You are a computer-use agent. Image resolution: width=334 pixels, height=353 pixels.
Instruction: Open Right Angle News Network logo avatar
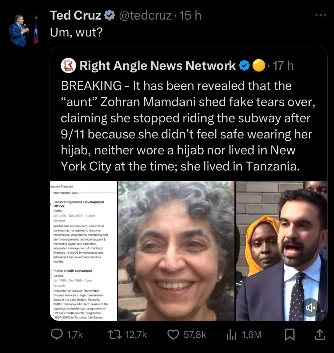[x=68, y=66]
